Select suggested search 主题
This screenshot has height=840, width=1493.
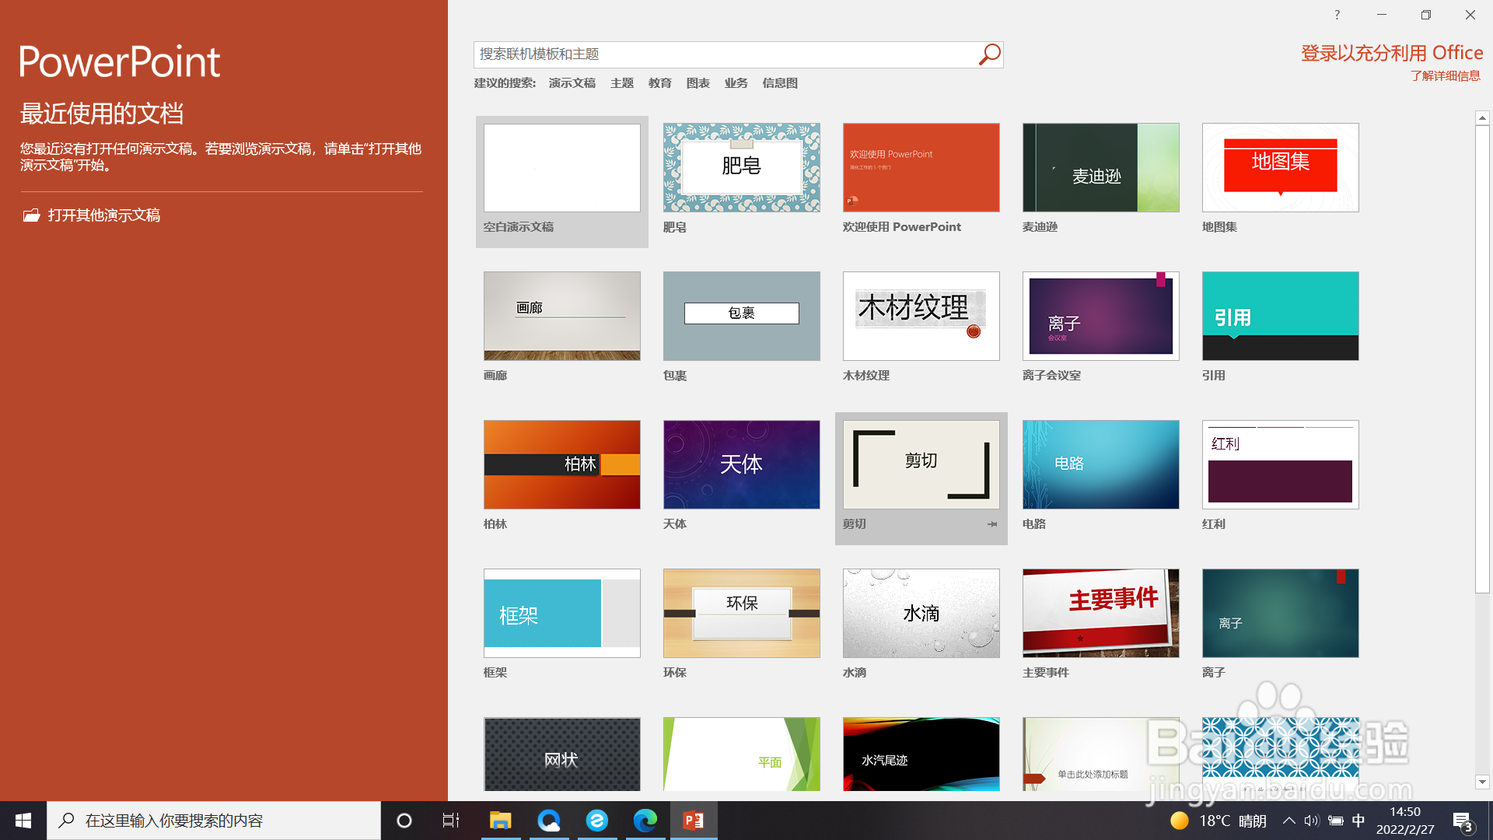pos(622,83)
